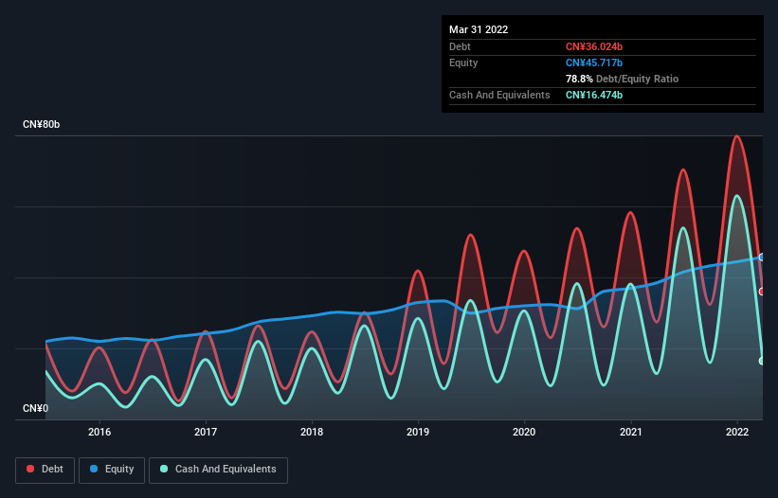Click the teal Cash endpoint marker
778x498 pixels.
762,361
